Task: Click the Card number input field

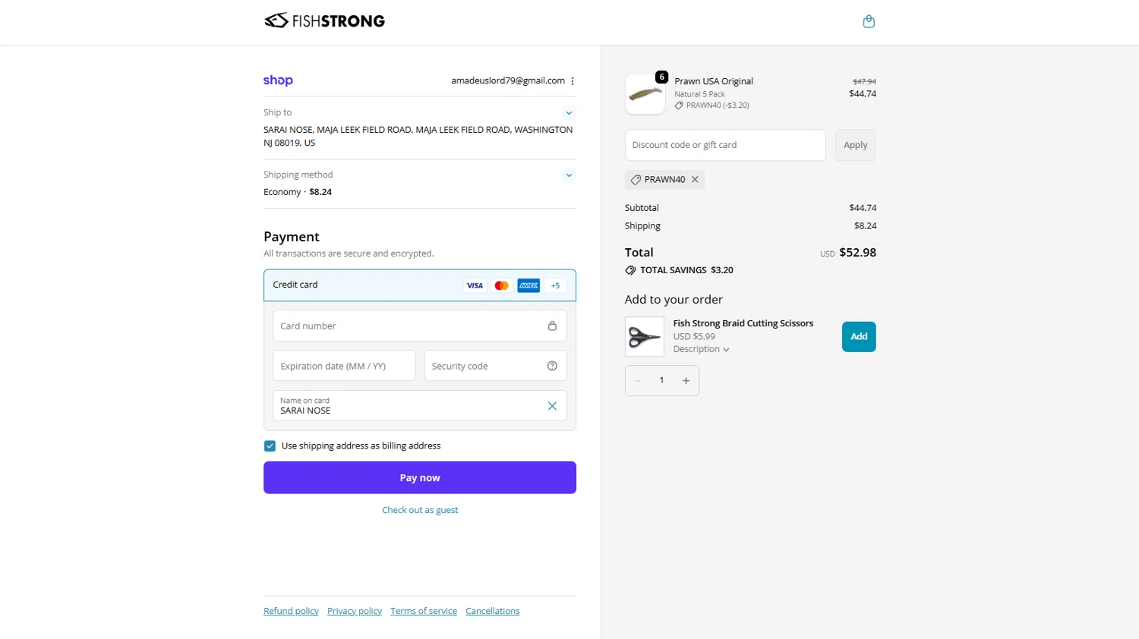Action: (x=410, y=326)
